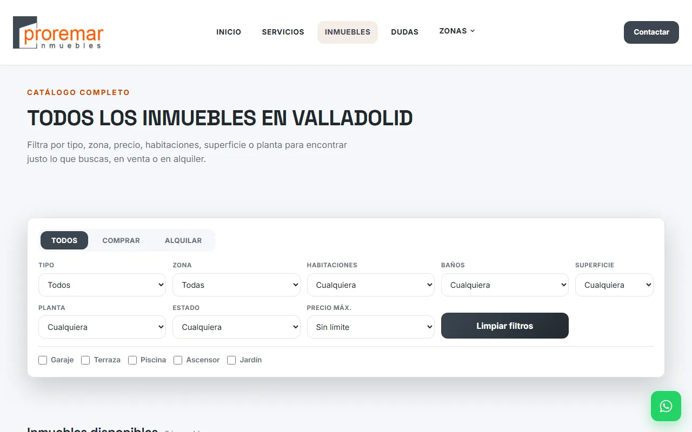Enable the Terraza filter checkbox
The height and width of the screenshot is (432, 692).
pos(85,360)
